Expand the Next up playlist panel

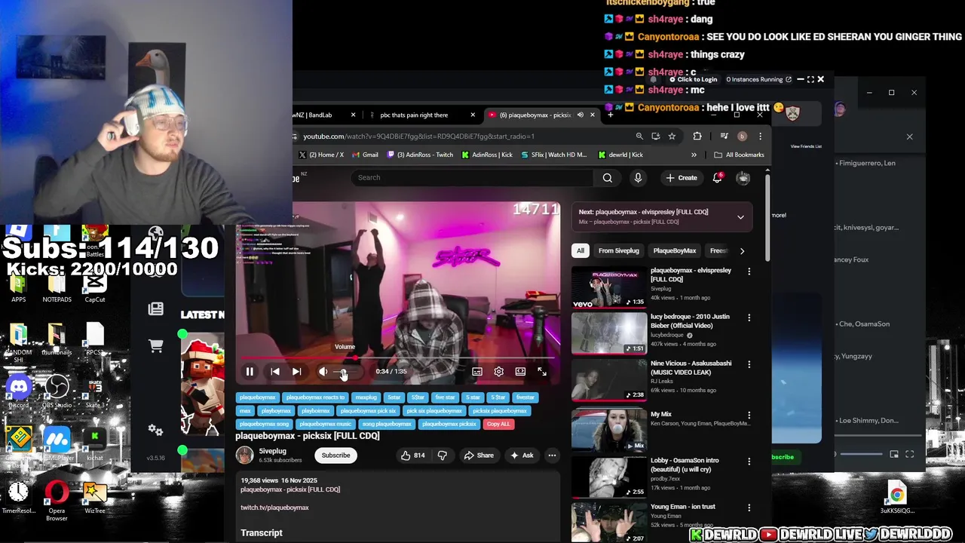click(x=740, y=217)
